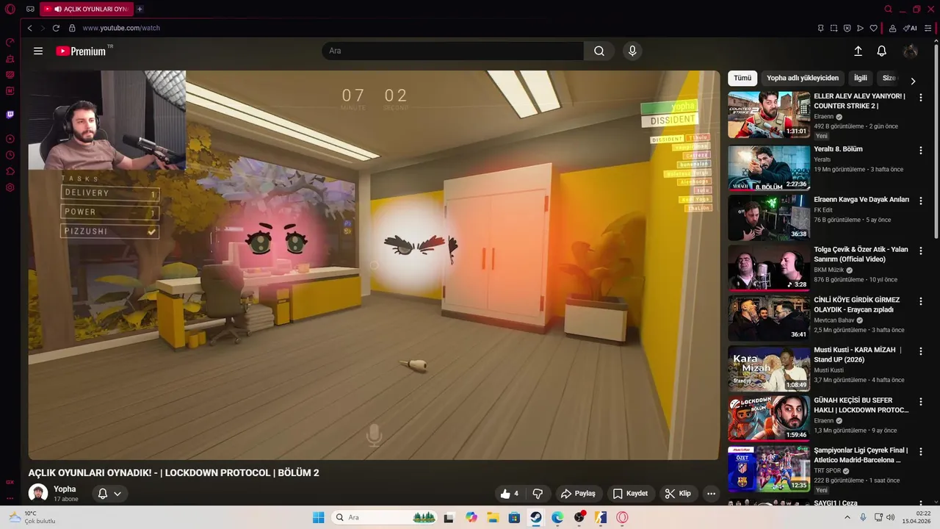Viewport: 940px width, 529px height.
Task: Open the YouTube upload/create icon
Action: [858, 51]
